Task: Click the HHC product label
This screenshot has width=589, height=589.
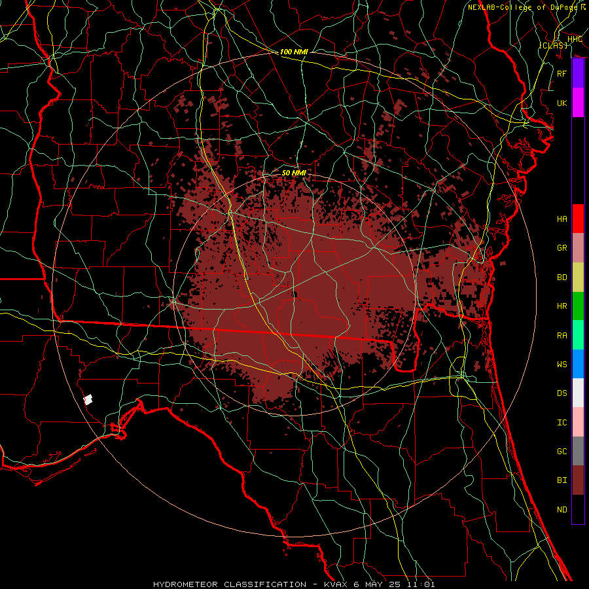Action: 575,39
